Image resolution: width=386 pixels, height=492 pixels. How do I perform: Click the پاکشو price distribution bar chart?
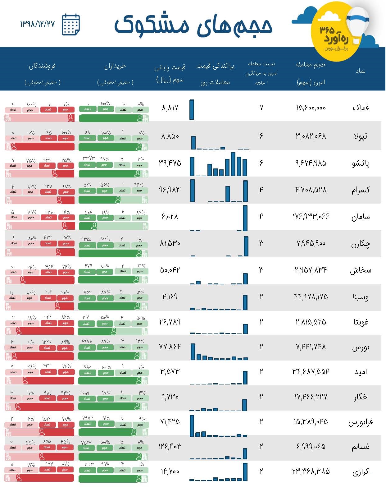pos(219,164)
